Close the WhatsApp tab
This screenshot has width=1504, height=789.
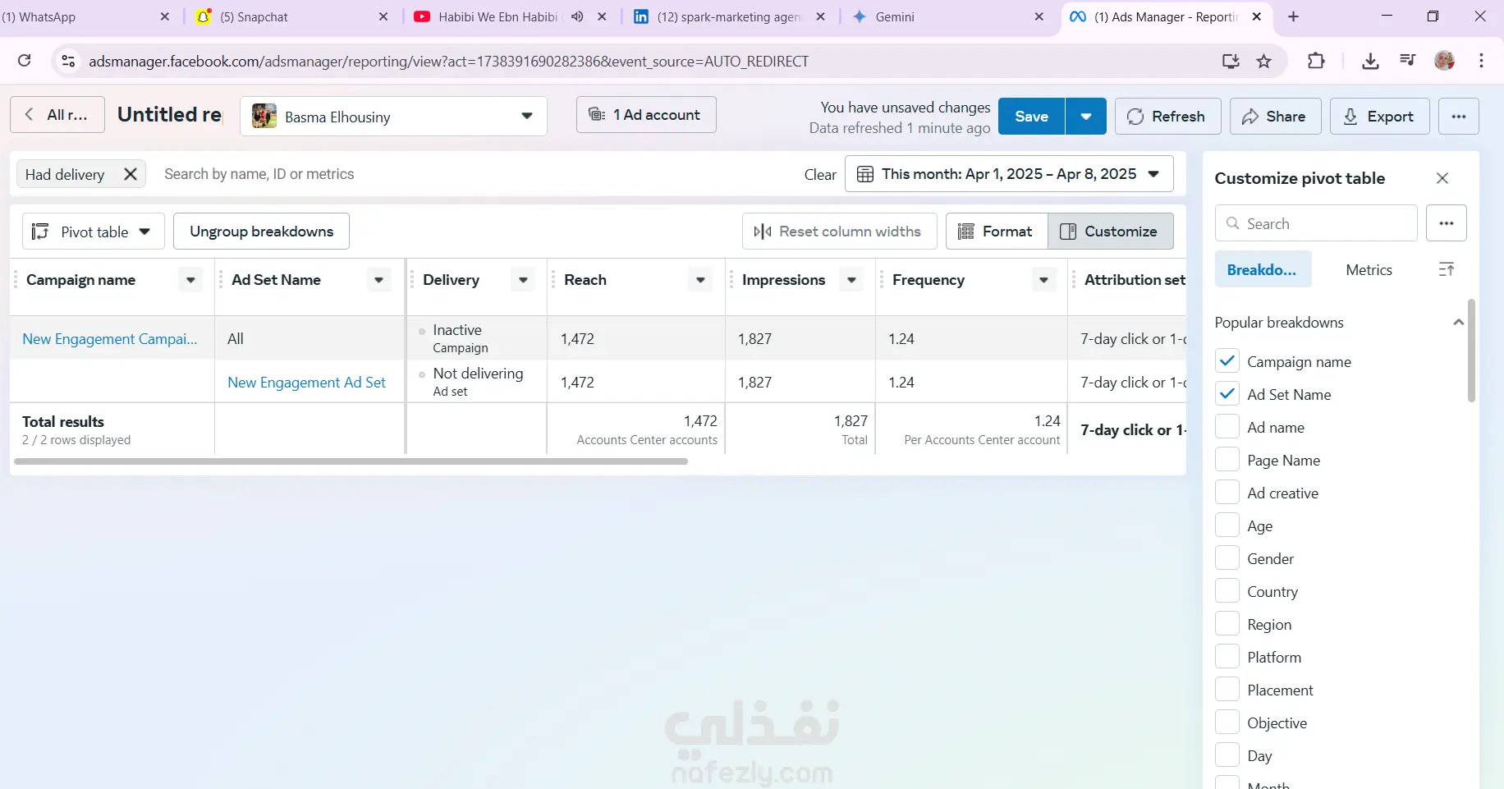tap(165, 16)
